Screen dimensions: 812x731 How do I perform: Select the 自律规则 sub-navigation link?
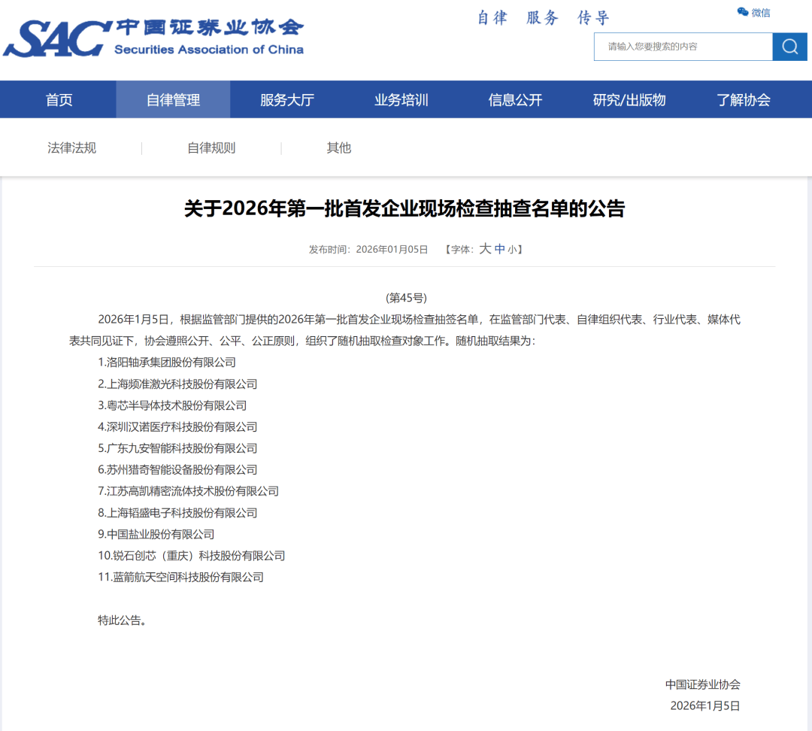(x=211, y=148)
